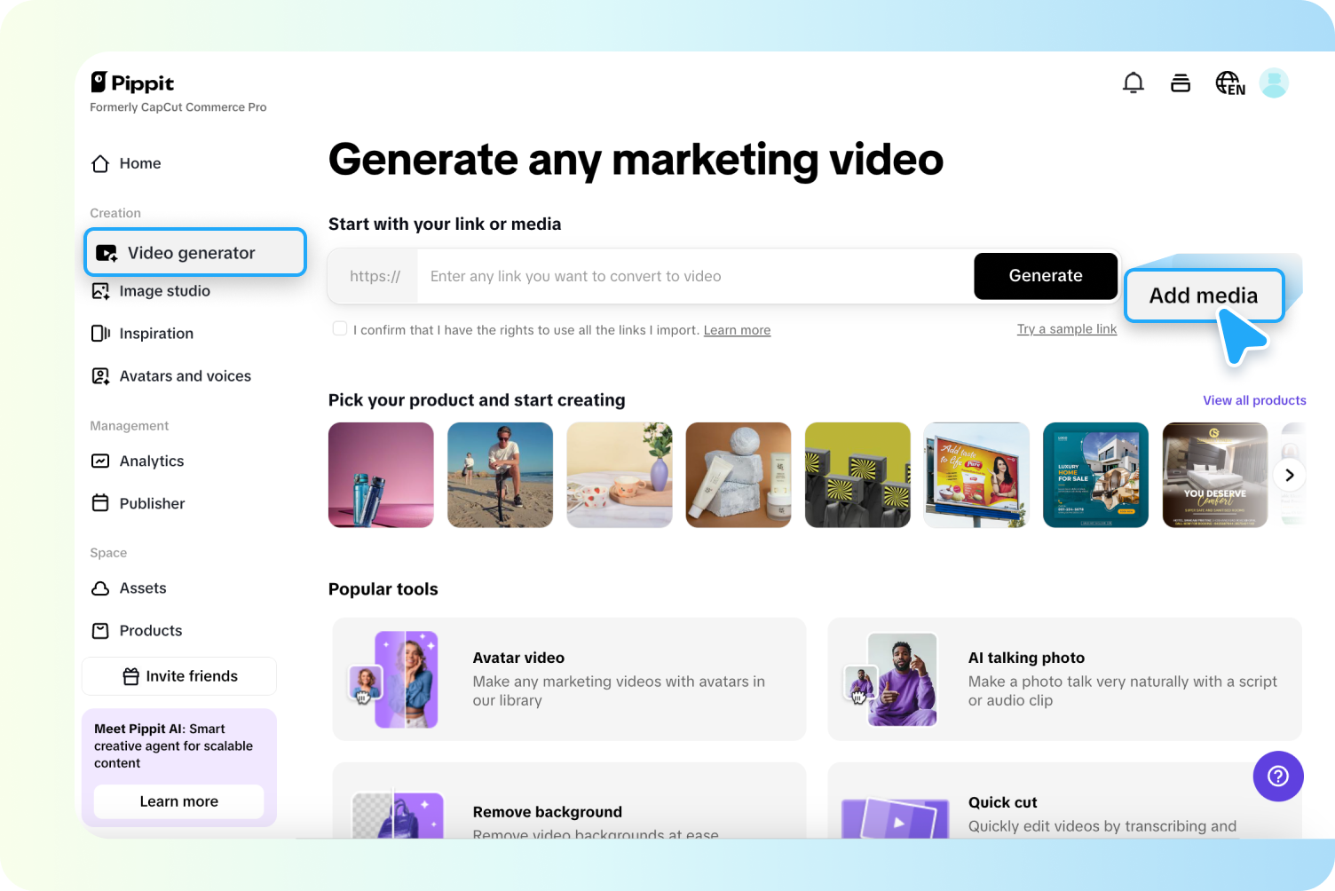This screenshot has width=1335, height=891.
Task: Expand more products with the right arrow
Action: tap(1289, 475)
